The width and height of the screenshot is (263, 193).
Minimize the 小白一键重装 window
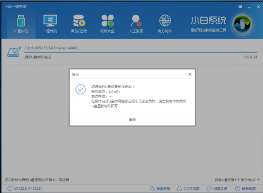tap(249, 7)
